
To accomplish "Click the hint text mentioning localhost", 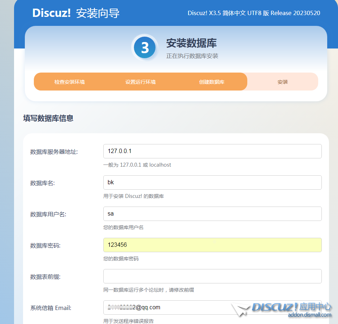I will coord(137,165).
